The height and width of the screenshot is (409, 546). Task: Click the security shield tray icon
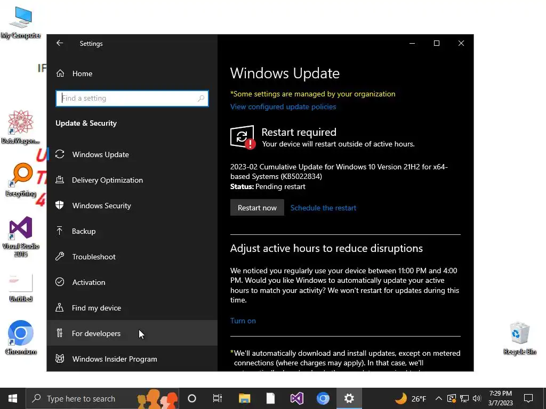click(452, 398)
